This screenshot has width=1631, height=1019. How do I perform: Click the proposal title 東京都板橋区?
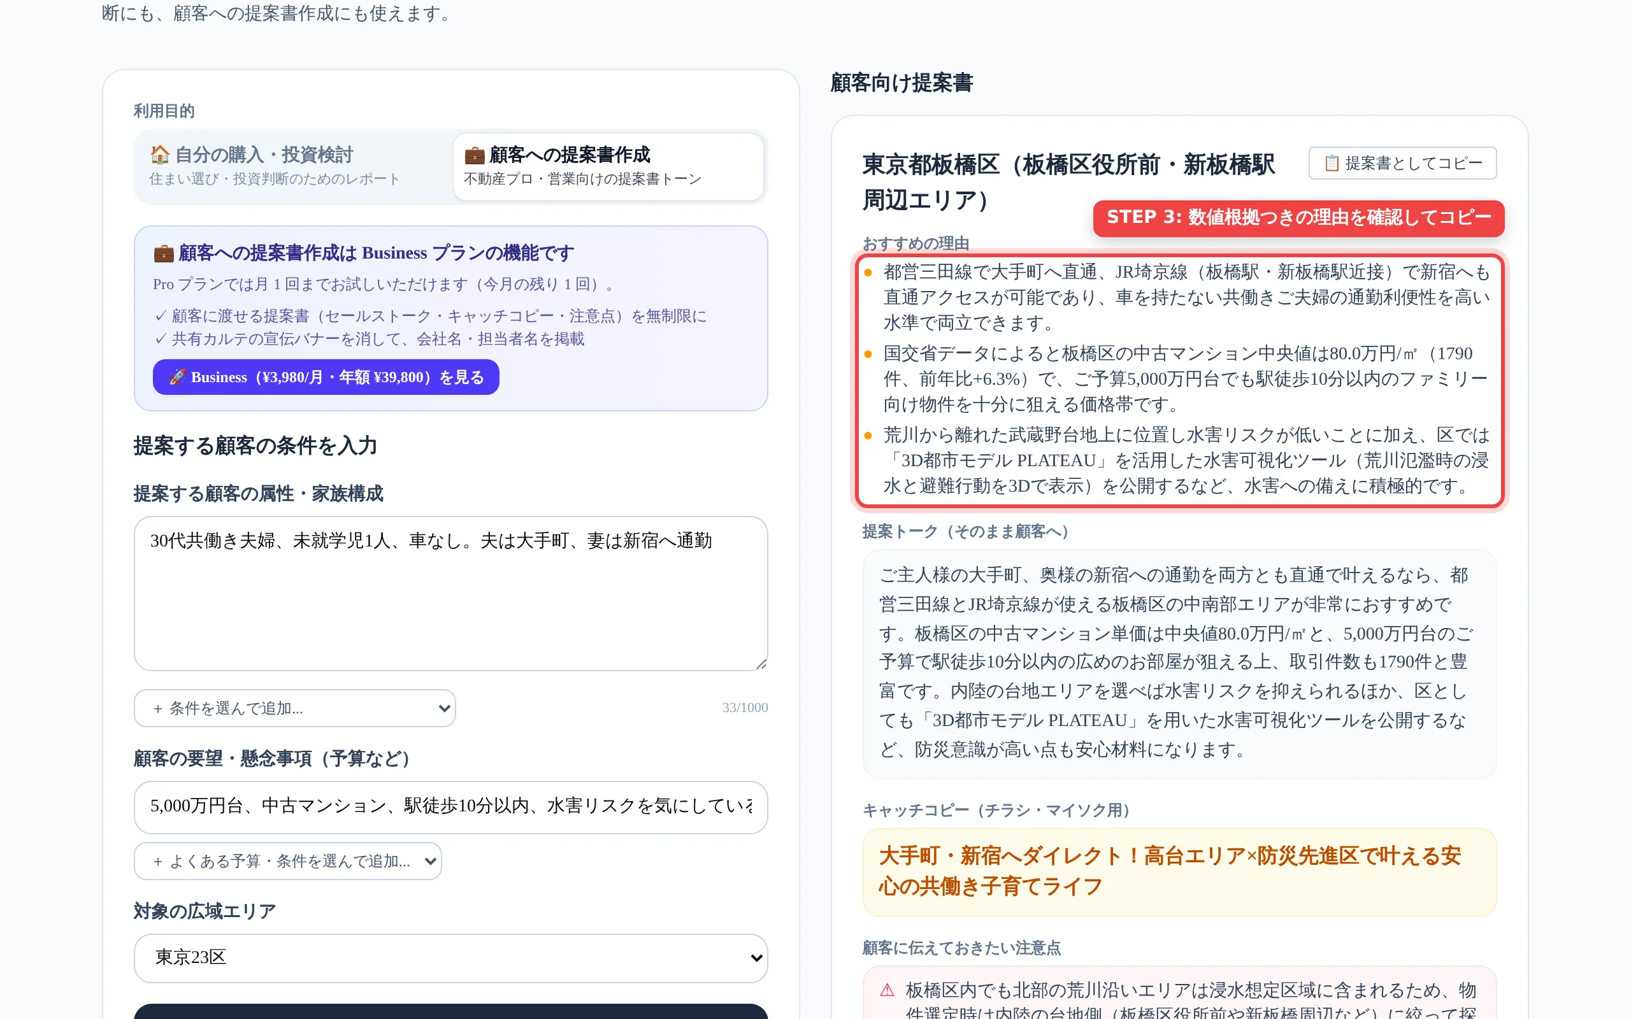1069,182
